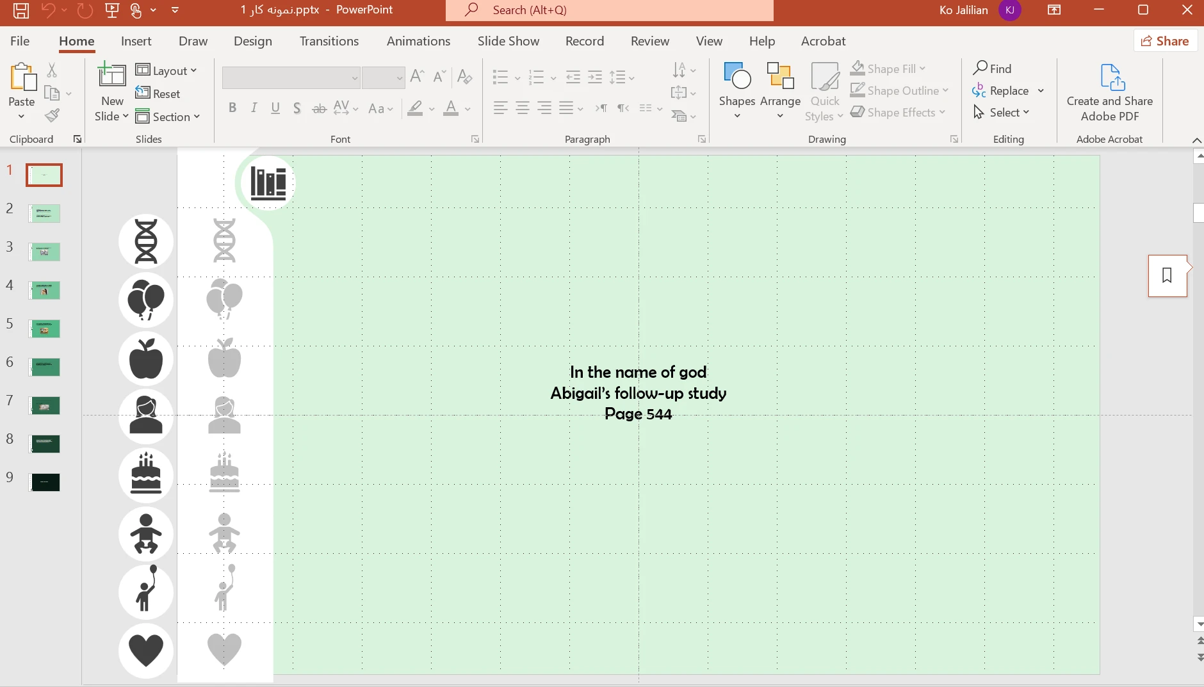Click the black heart icon circle
The width and height of the screenshot is (1204, 687).
pyautogui.click(x=146, y=651)
